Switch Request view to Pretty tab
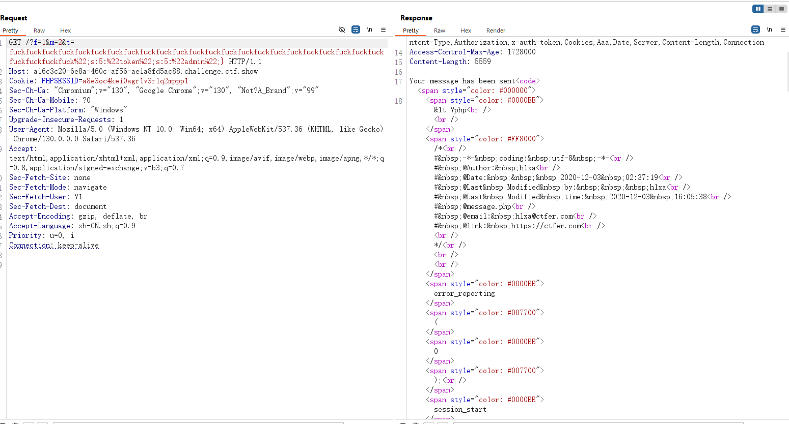This screenshot has width=789, height=424. click(x=10, y=31)
